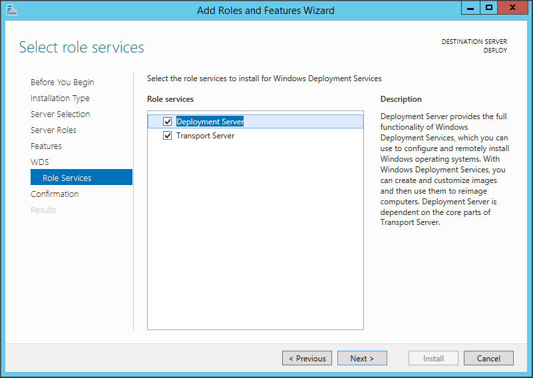Go to Before You Begin step
Image resolution: width=533 pixels, height=378 pixels.
(x=62, y=83)
